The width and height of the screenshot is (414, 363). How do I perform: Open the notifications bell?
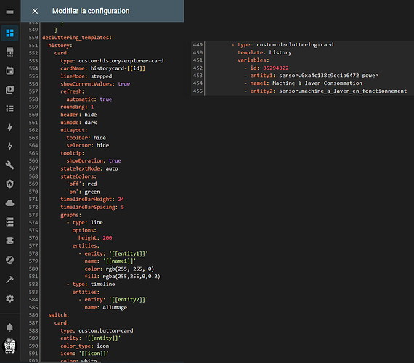click(x=9, y=327)
